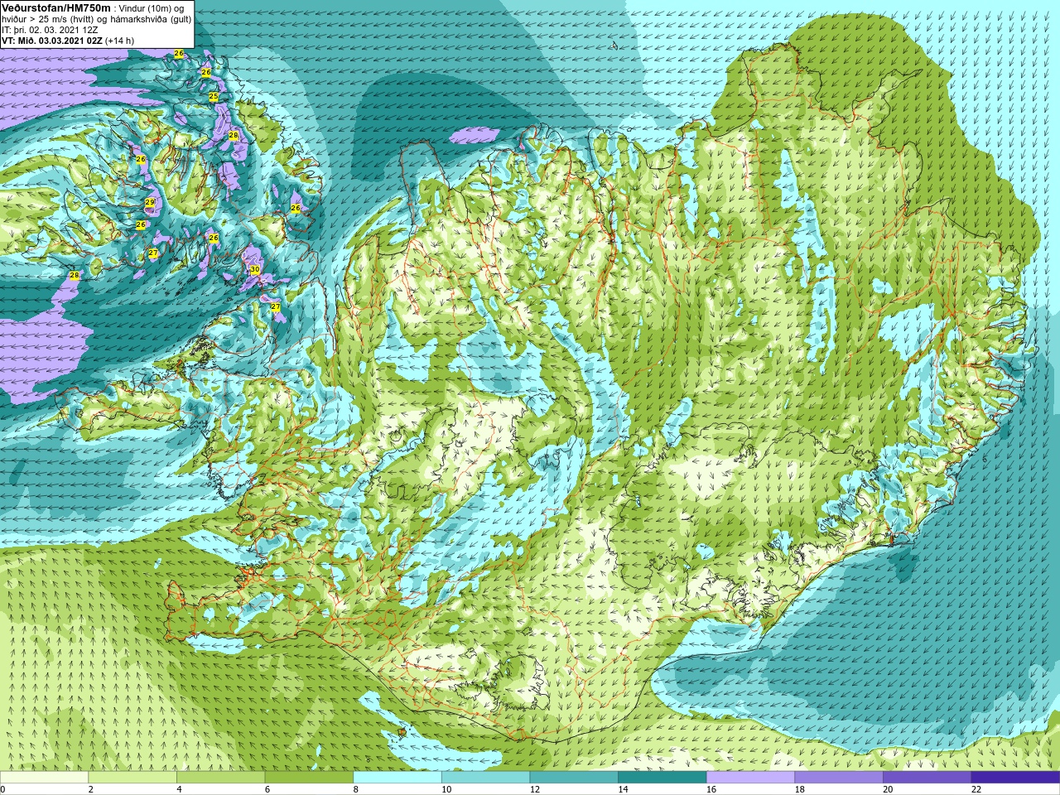Click the issue time line 'IT: þri. 02. 03. 2021 12Z'

(50, 30)
